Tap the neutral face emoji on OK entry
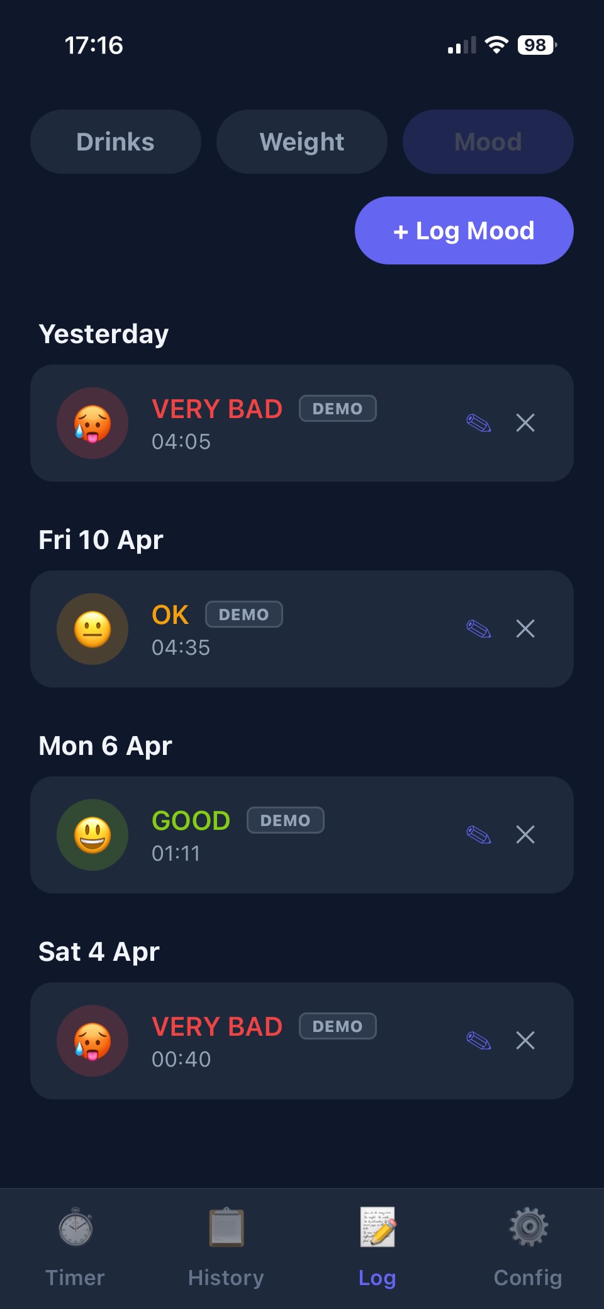 [92, 629]
